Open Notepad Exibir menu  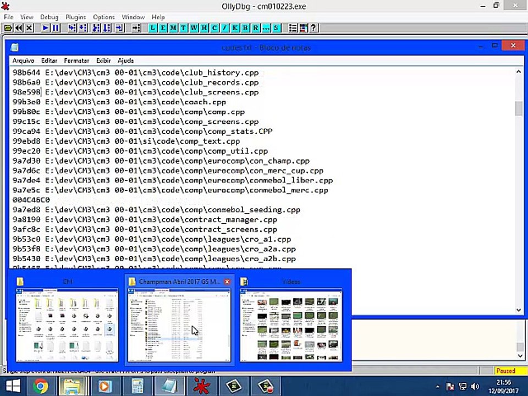click(x=103, y=61)
